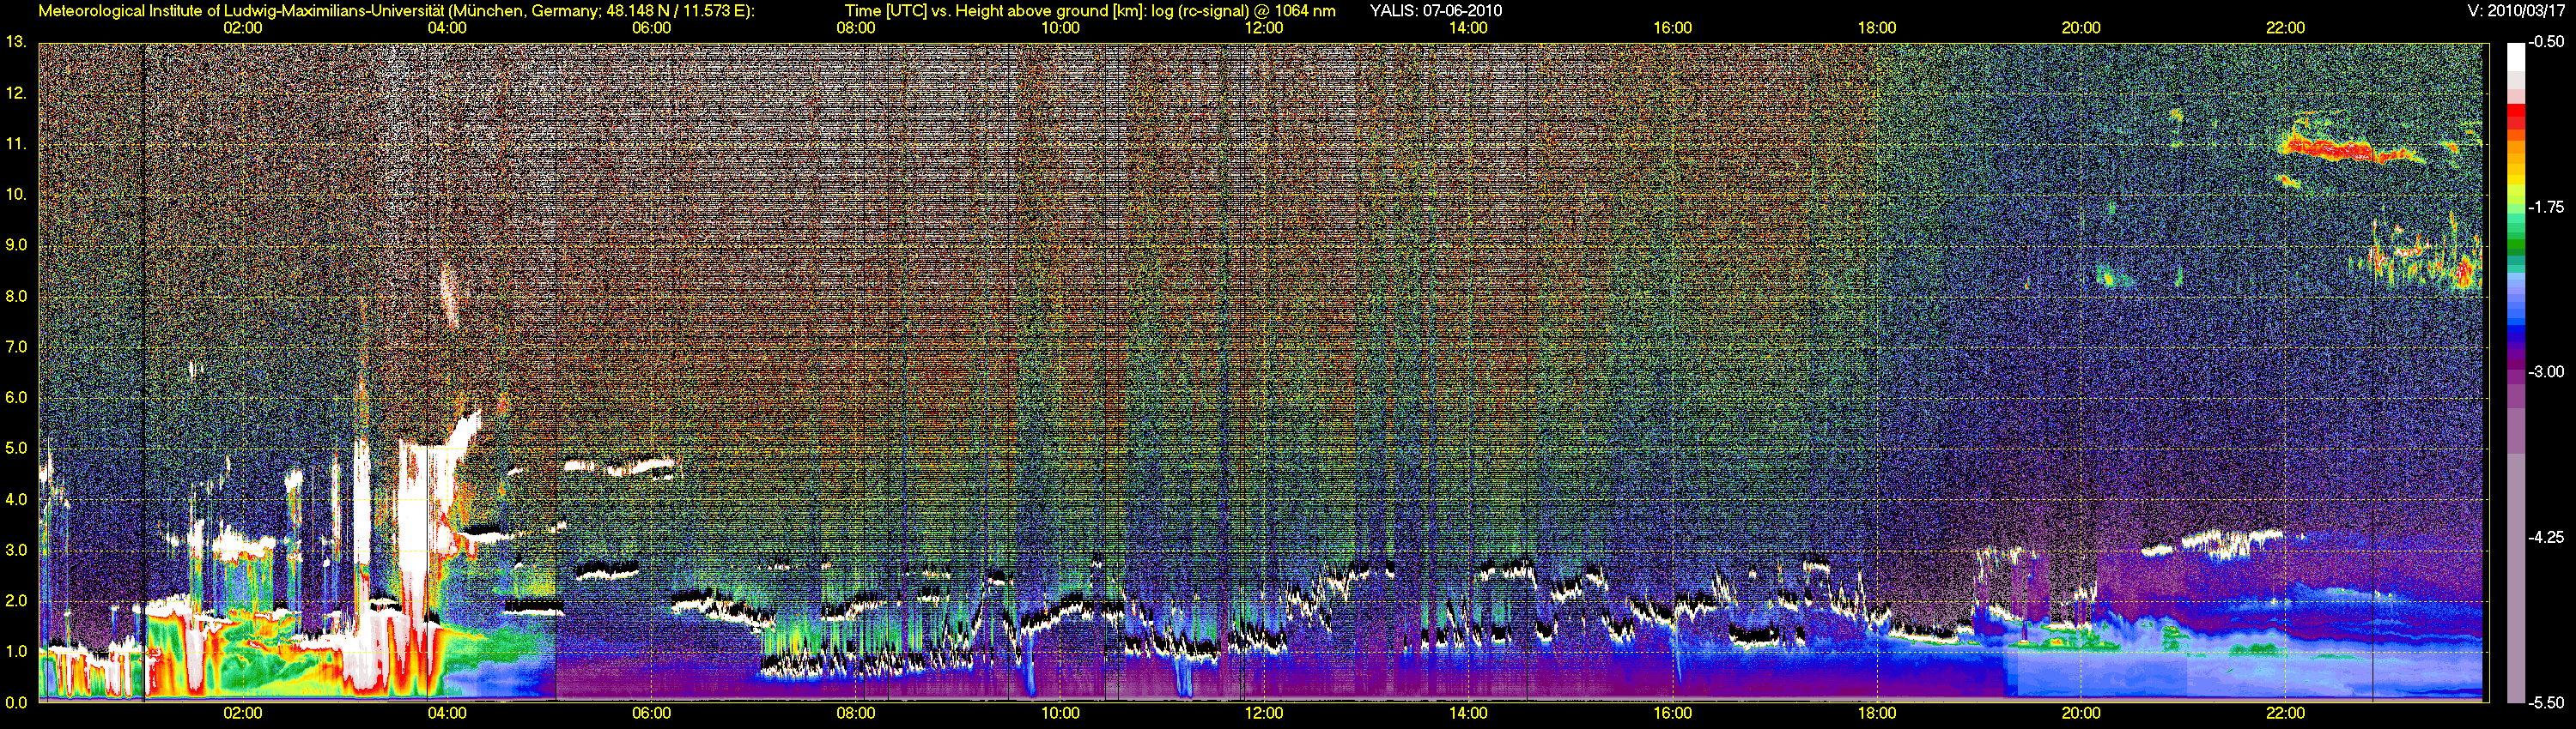Click the '11.' height axis label
The height and width of the screenshot is (729, 2576).
tap(16, 144)
